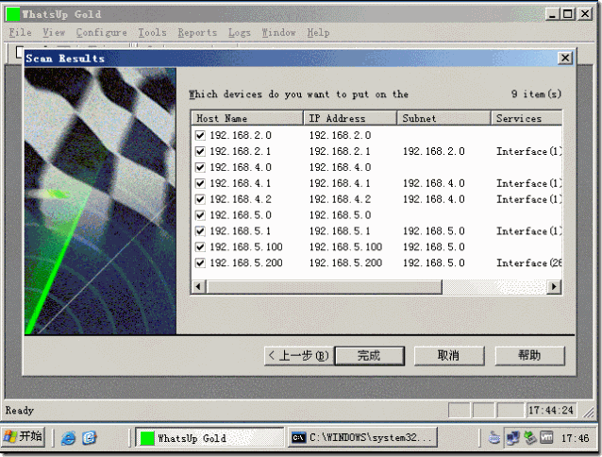602x457 pixels.
Task: Open the Reports menu
Action: pyautogui.click(x=197, y=33)
